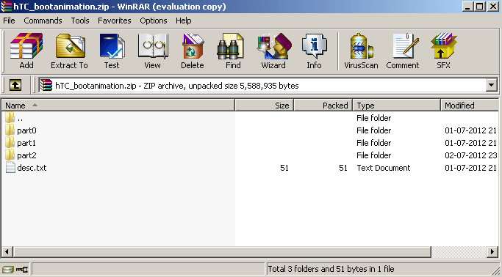Select the desc.txt file icon
Screen dimensions: 502x277
click(x=10, y=168)
